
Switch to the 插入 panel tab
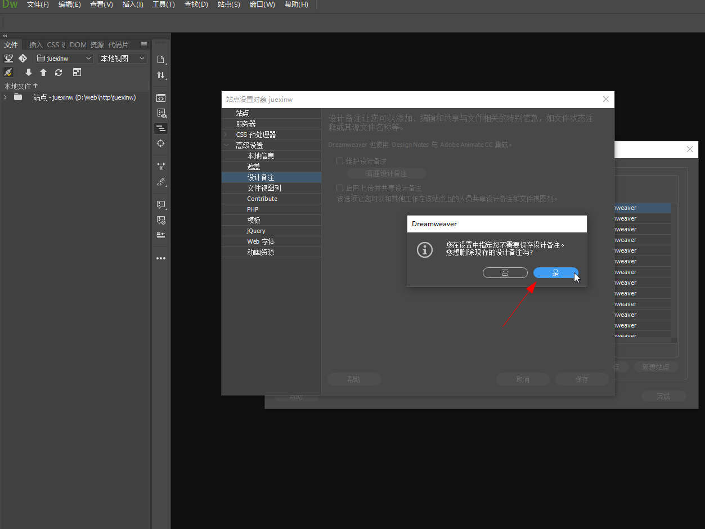36,44
